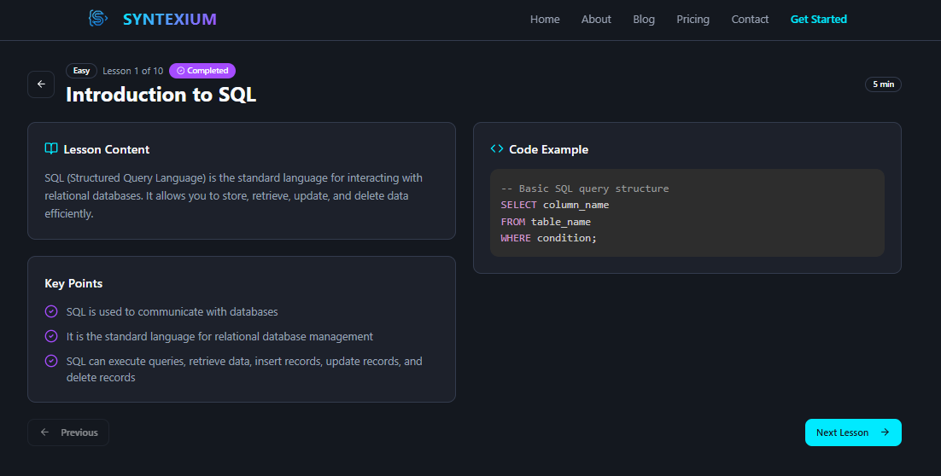941x476 pixels.
Task: Click the 'SQL (Structured Query Language)' paragraph
Action: pos(233,195)
